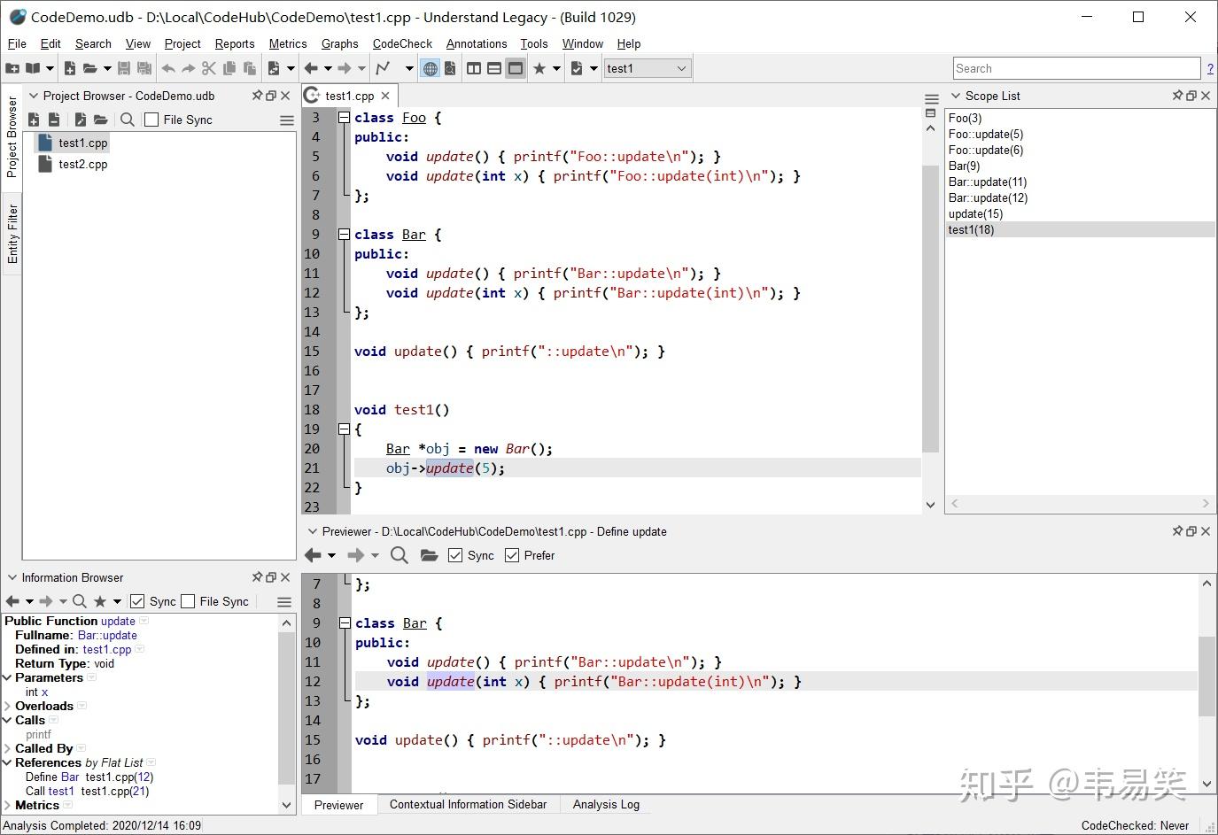This screenshot has width=1218, height=835.
Task: Click the test1.cpp Defined in link
Action: (107, 649)
